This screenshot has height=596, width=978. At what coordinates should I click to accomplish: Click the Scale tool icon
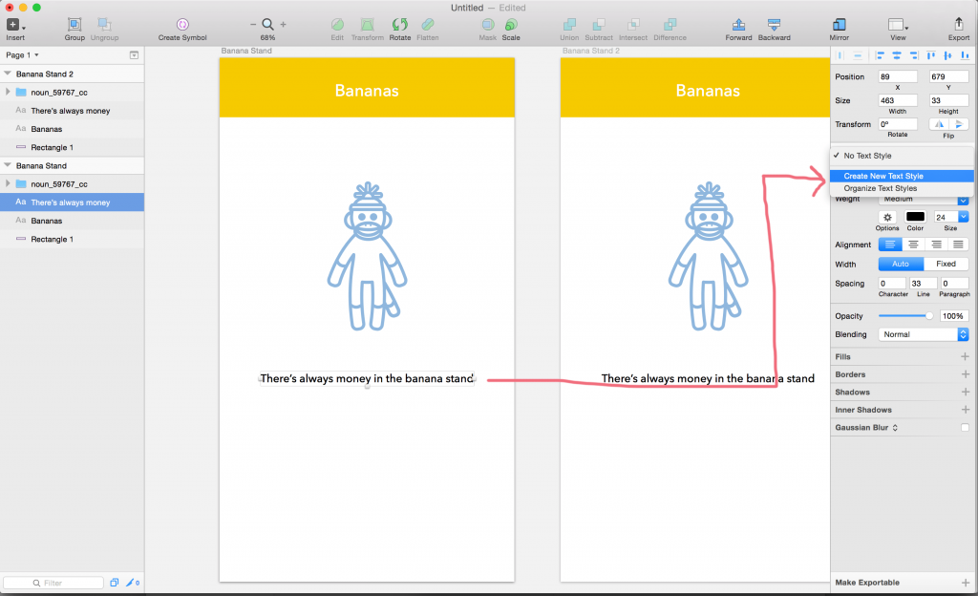click(511, 25)
